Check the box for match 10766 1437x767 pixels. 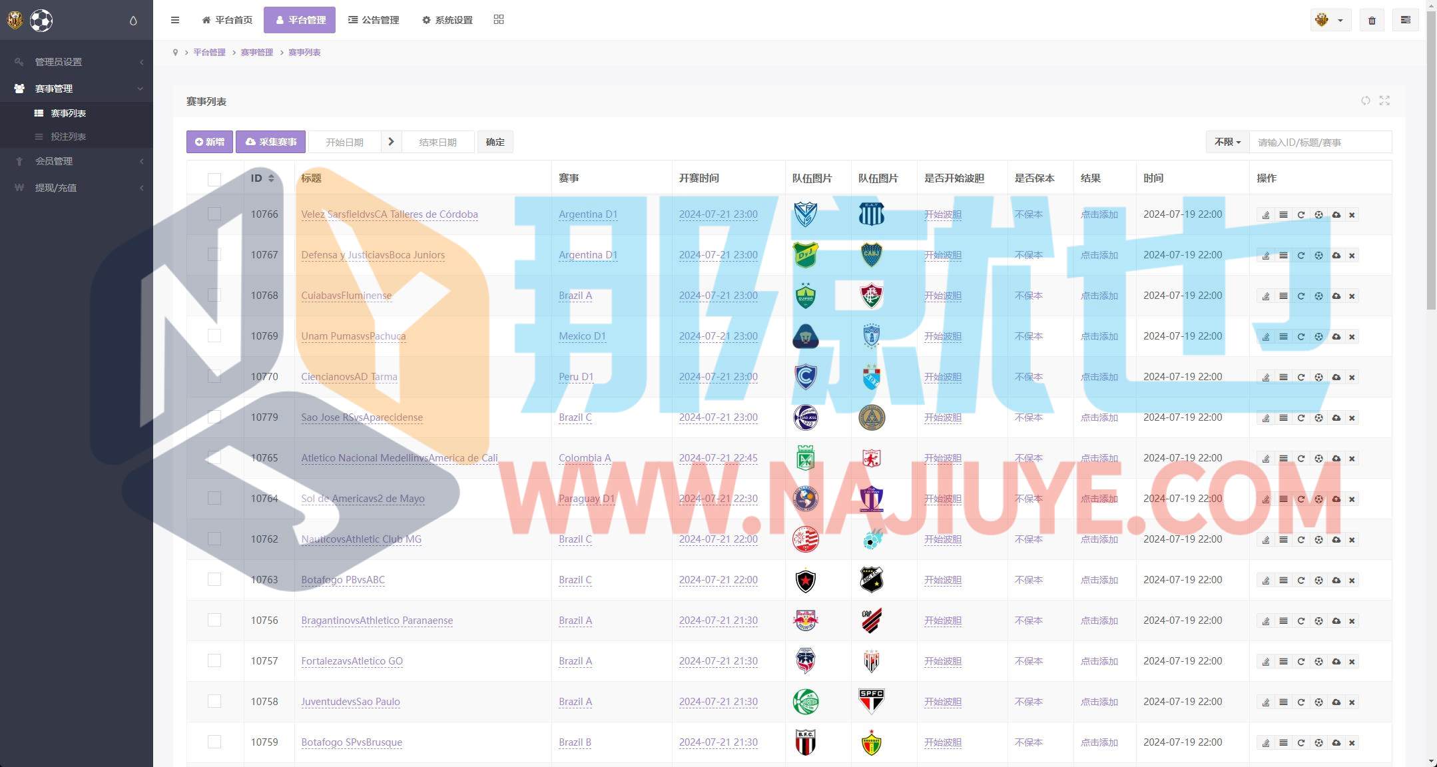[214, 214]
